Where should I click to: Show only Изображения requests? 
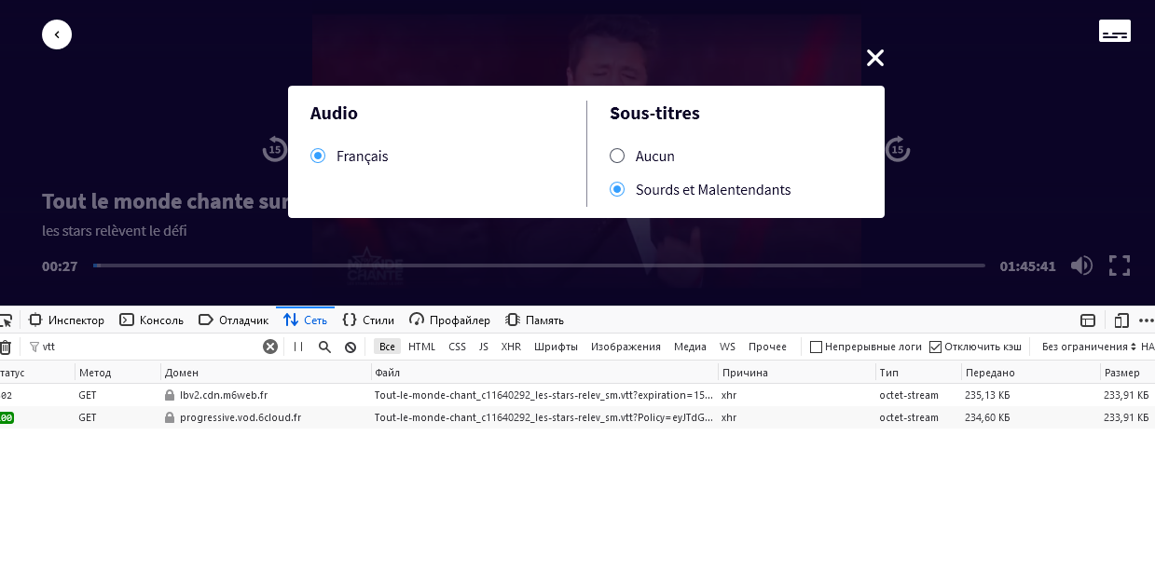626,347
